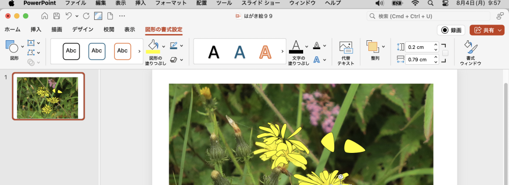Open the macOS Control Center icon
The image size is (509, 185).
click(x=445, y=3)
